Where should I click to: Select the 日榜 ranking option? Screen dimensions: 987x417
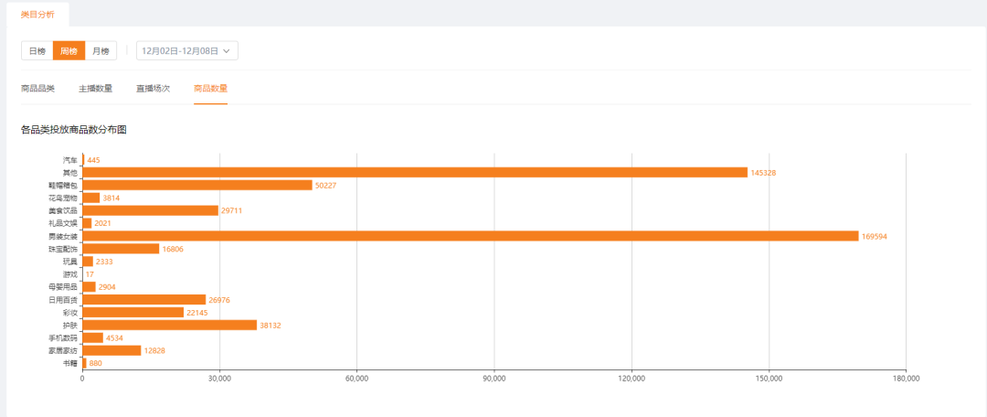coord(37,51)
